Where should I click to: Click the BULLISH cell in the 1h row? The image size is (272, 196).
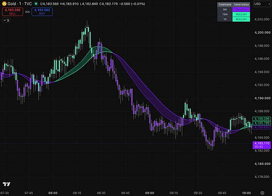[241, 19]
